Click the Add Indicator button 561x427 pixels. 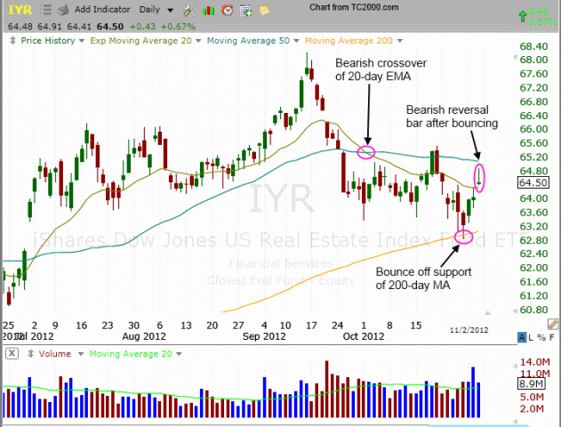(x=102, y=10)
